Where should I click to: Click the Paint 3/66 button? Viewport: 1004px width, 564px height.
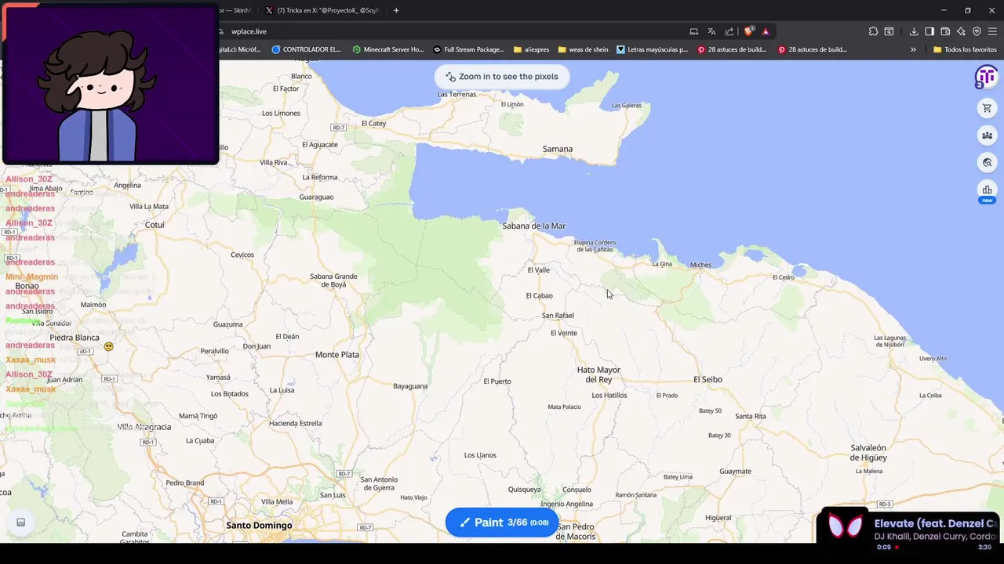[502, 522]
